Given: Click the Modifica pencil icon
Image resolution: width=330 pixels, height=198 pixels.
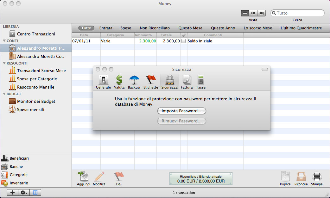Looking at the screenshot, I should [99, 178].
